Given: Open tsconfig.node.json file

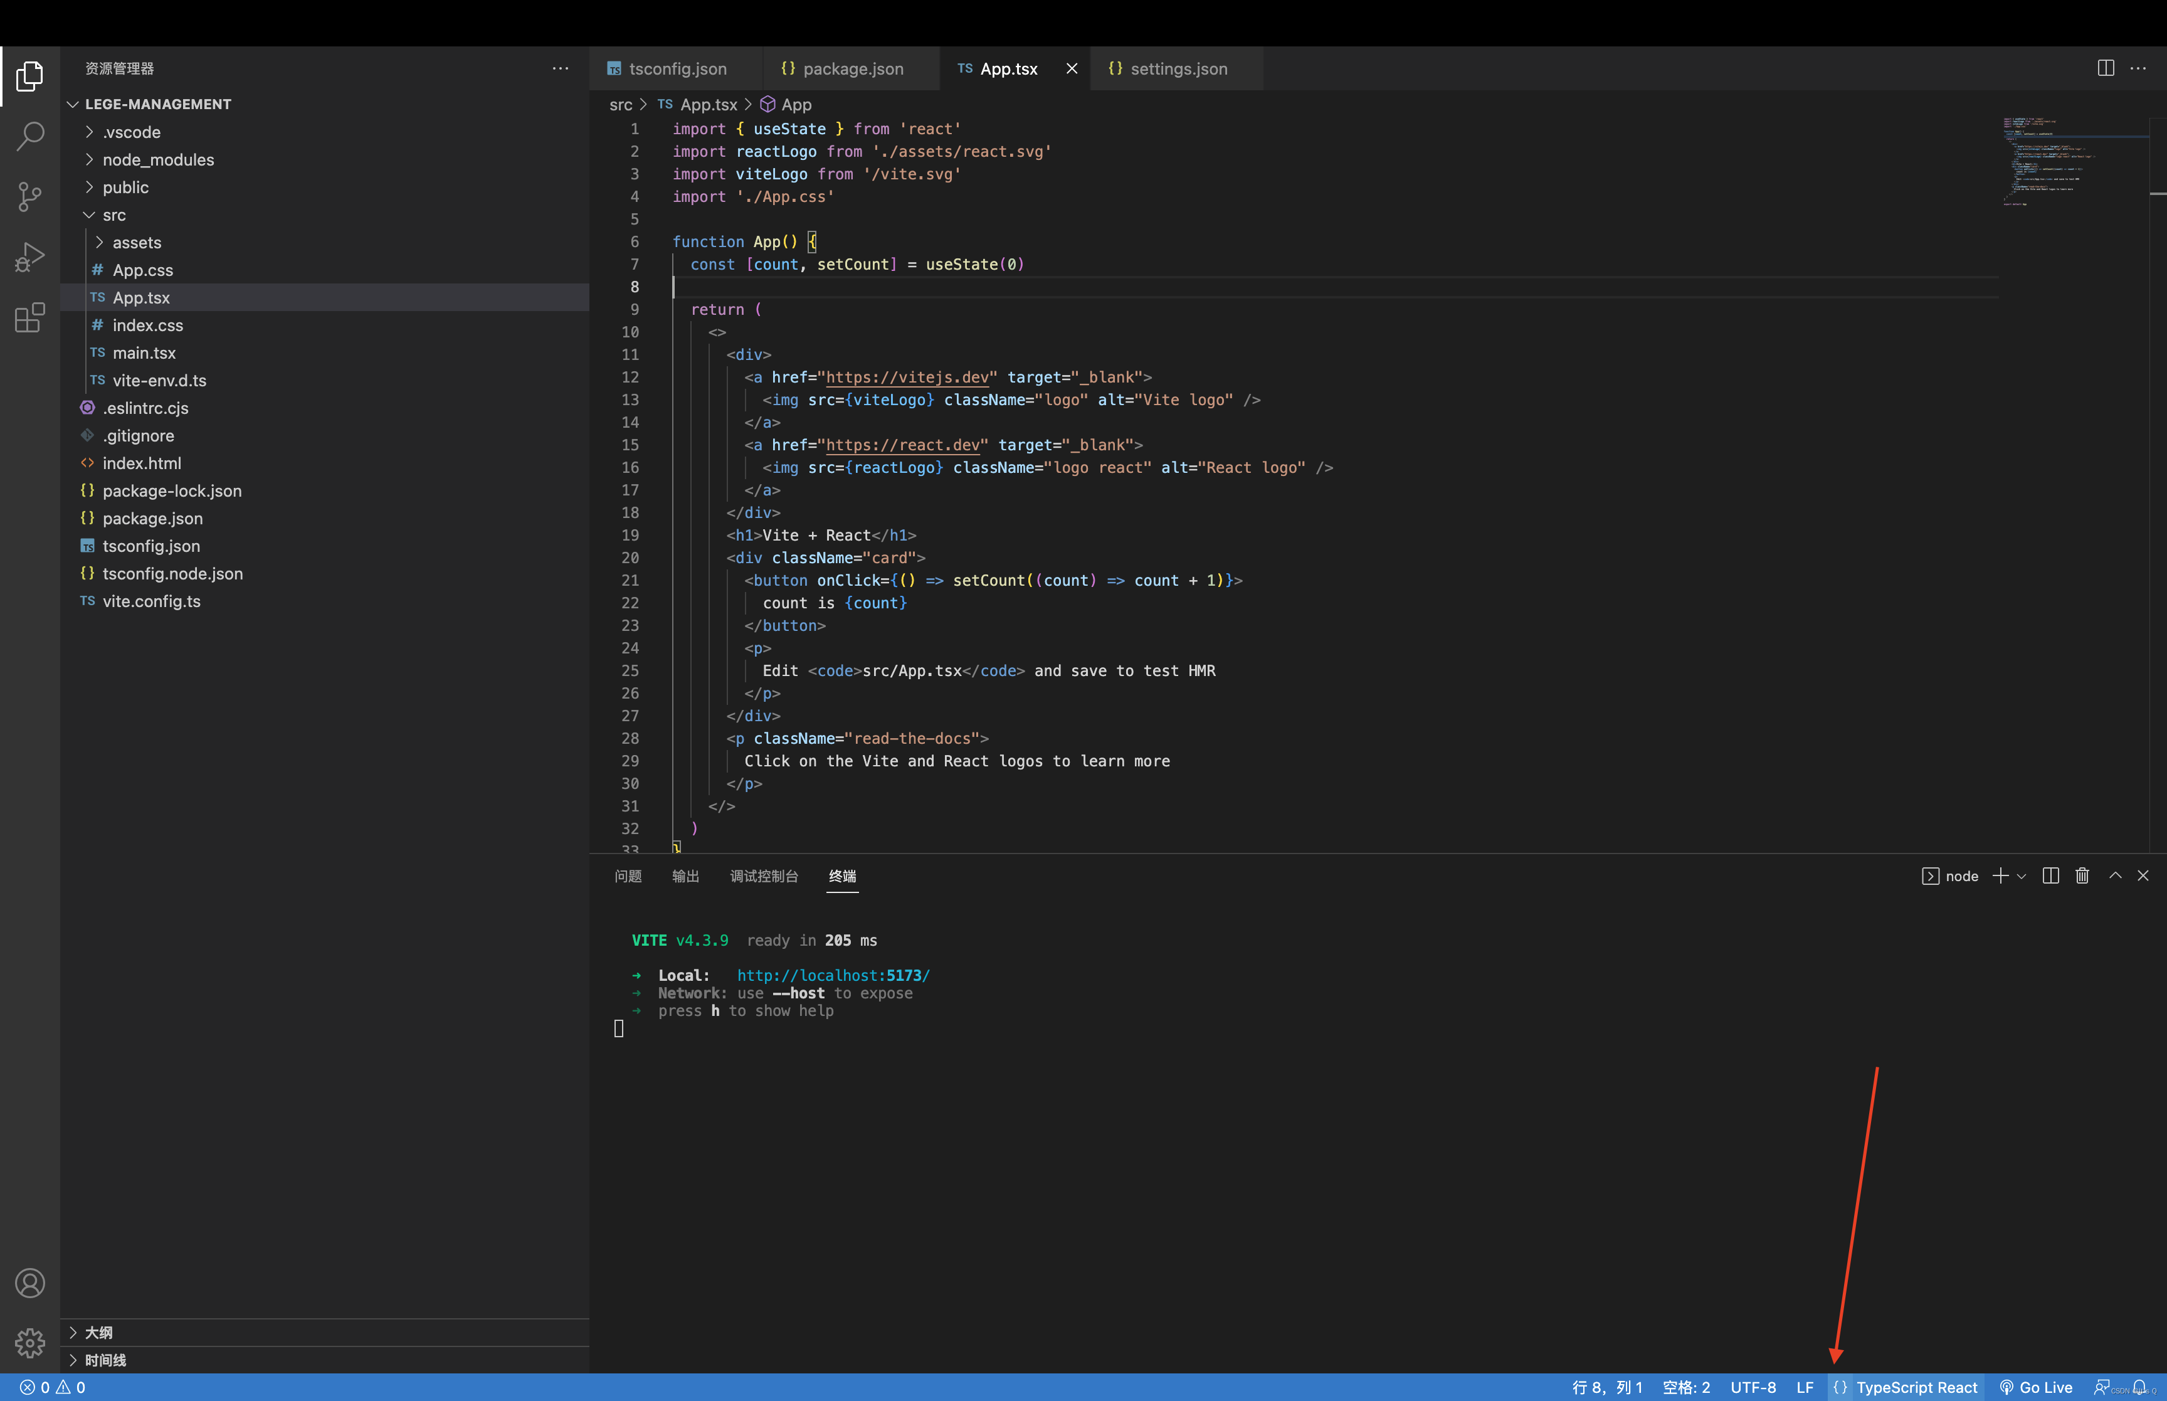Looking at the screenshot, I should coord(325,573).
